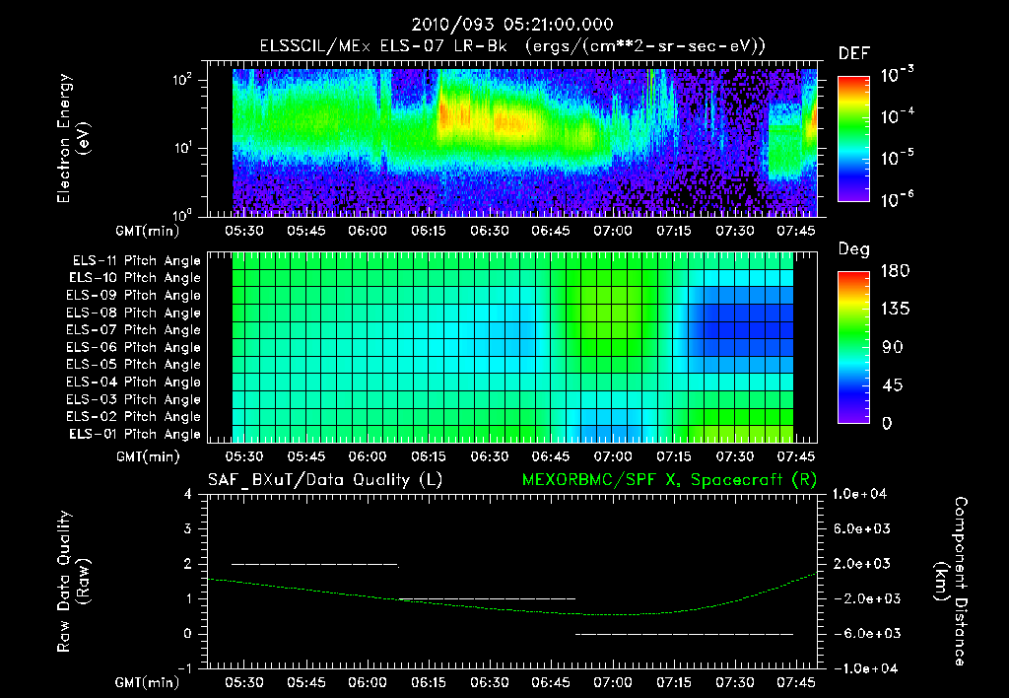Click the data quality level 1 line segment

[x=487, y=598]
